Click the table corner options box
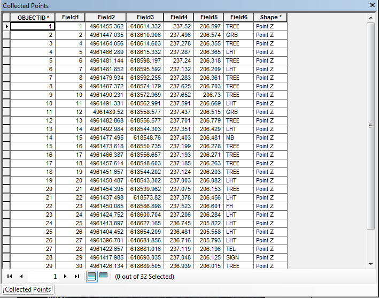Image resolution: width=380 pixels, height=298 pixels. (6, 18)
